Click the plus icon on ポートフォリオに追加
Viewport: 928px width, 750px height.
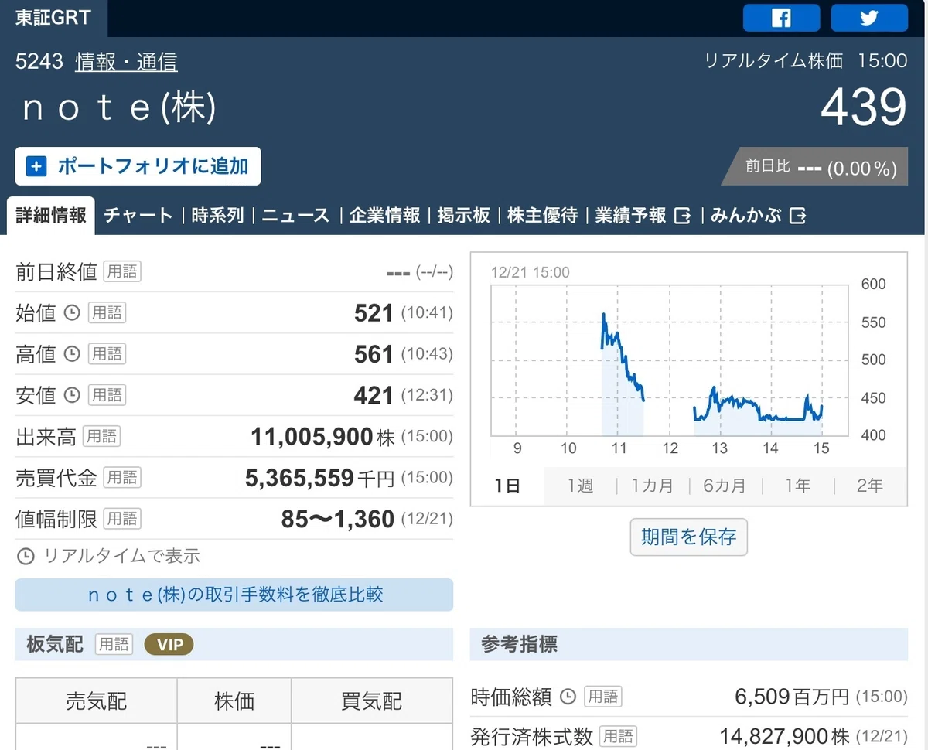(36, 166)
